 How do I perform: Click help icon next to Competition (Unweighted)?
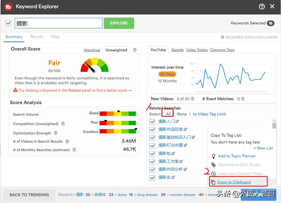click(63, 124)
